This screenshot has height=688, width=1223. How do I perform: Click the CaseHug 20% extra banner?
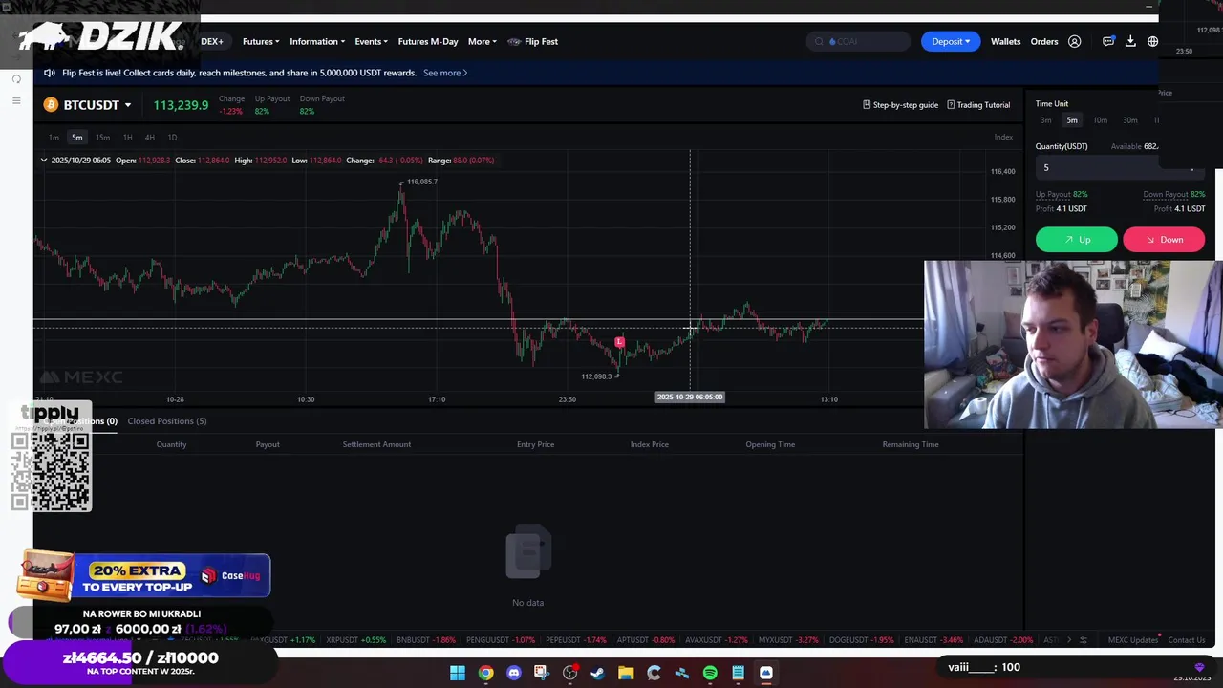143,575
